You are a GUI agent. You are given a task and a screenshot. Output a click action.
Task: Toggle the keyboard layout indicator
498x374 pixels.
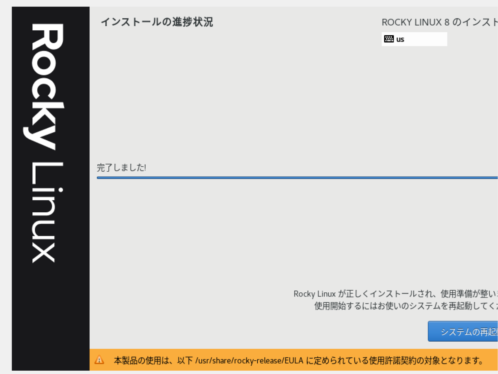(414, 39)
